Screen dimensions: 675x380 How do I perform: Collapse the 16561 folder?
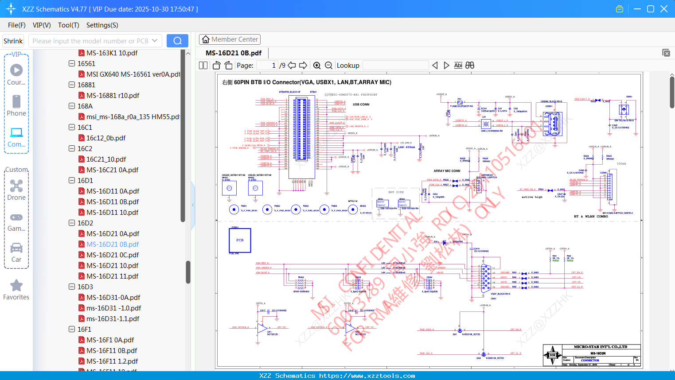[x=72, y=63]
